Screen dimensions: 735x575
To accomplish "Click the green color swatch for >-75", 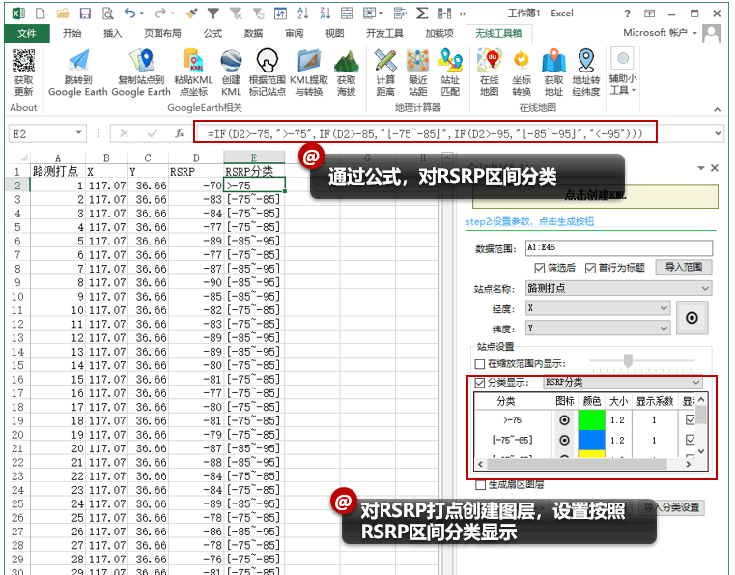I will tap(591, 419).
